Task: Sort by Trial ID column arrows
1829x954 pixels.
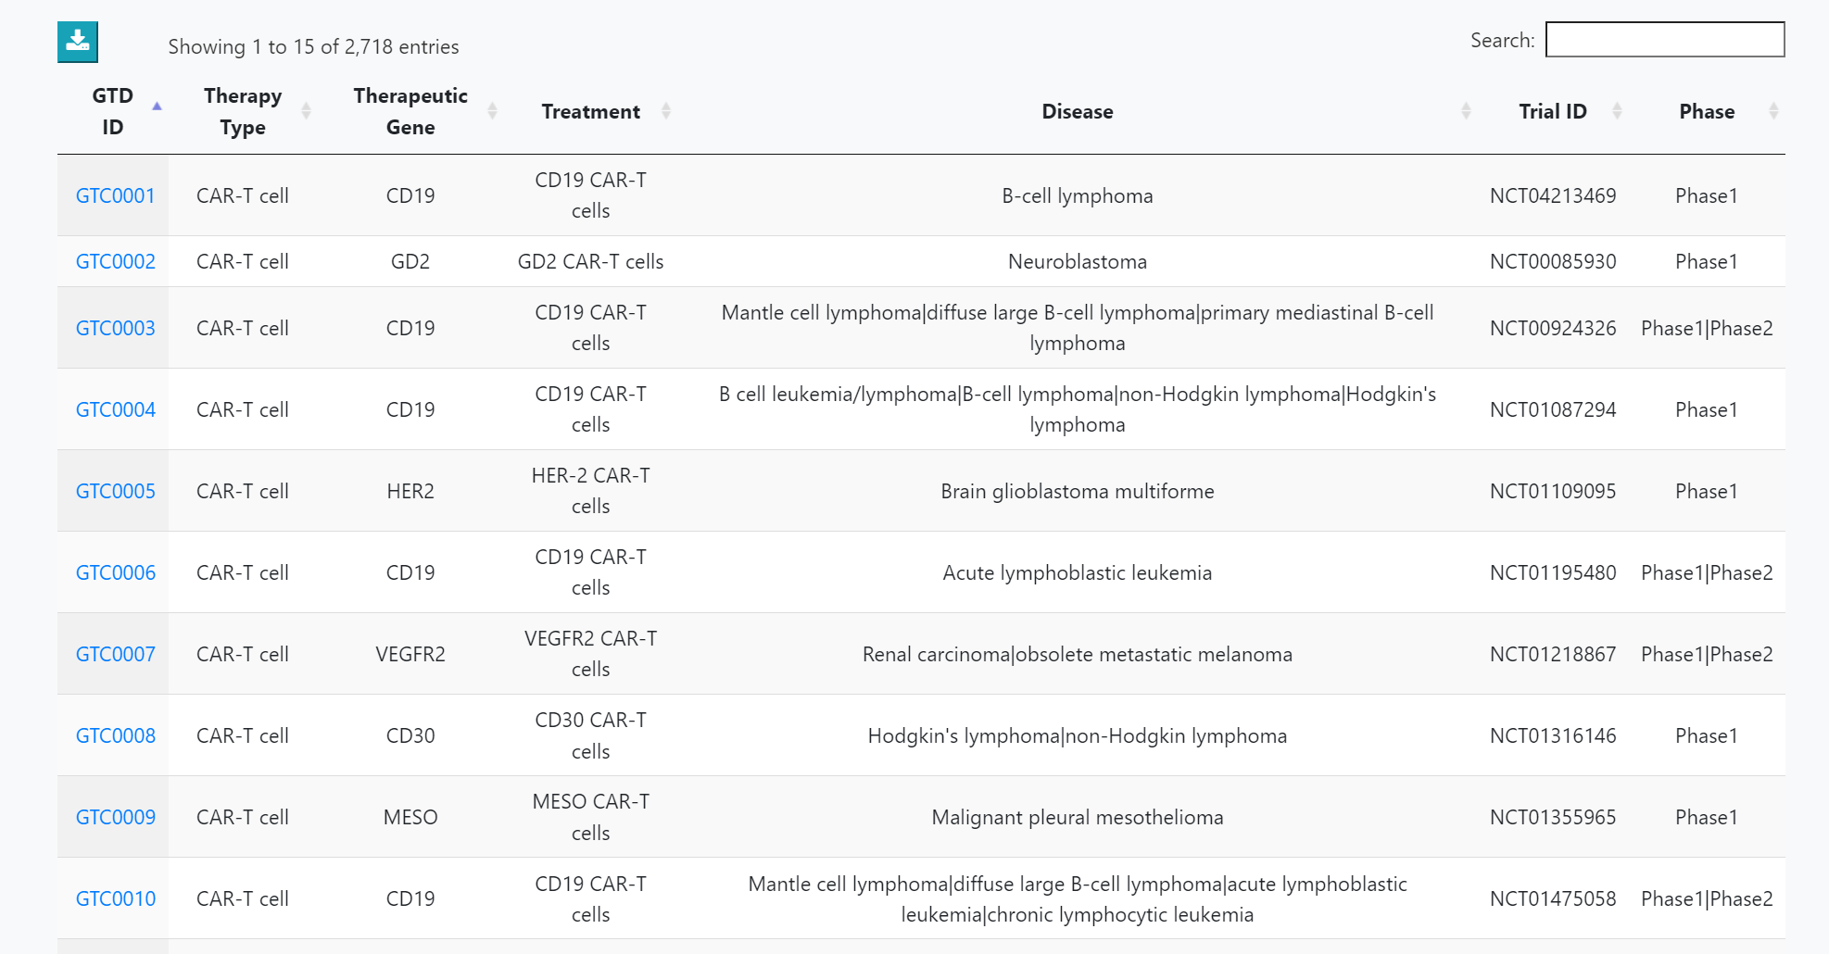Action: [x=1617, y=111]
